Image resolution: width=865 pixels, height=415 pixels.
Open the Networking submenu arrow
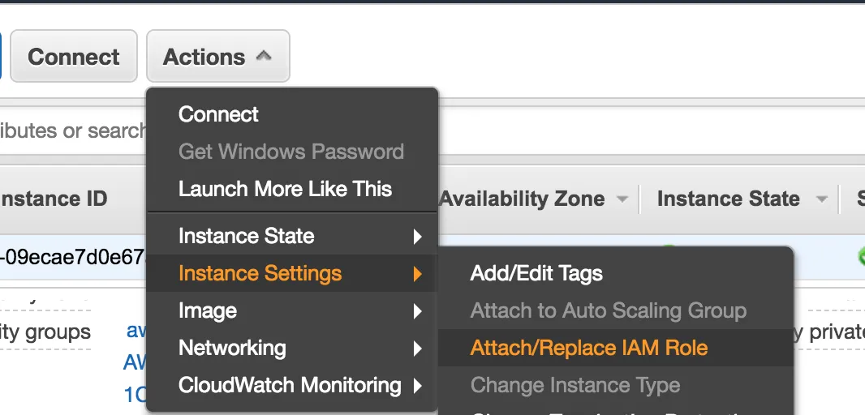click(x=417, y=349)
